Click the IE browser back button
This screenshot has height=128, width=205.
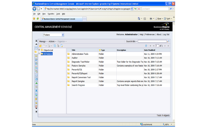point(35,9)
